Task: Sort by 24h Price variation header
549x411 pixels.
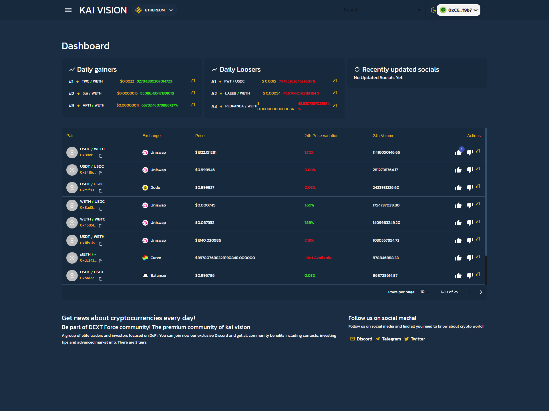Action: click(321, 136)
